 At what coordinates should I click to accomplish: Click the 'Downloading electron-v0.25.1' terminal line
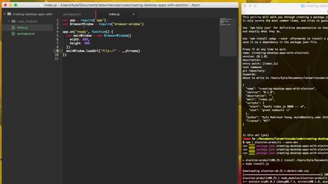point(276,171)
